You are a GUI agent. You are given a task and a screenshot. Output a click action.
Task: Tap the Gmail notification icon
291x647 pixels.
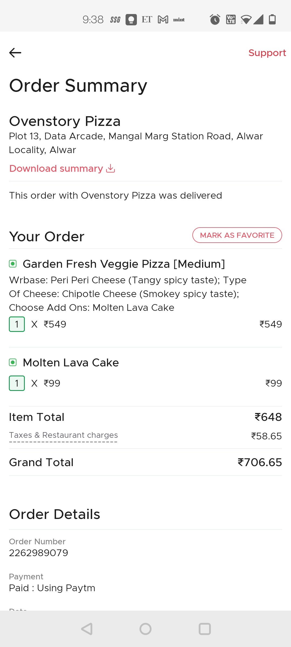click(163, 19)
